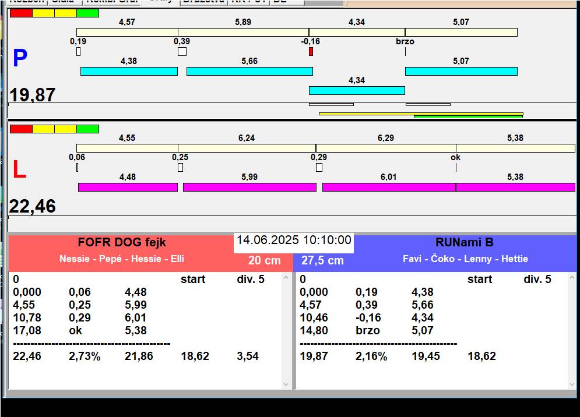Viewport: 580px width, 417px height.
Task: Click the red start light in lane L
Action: pos(21,129)
